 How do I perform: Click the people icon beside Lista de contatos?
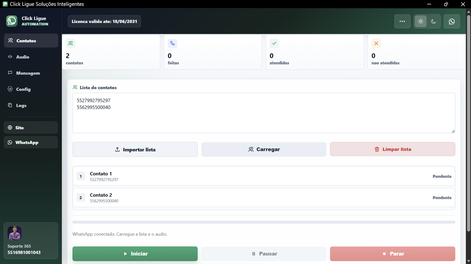75,87
